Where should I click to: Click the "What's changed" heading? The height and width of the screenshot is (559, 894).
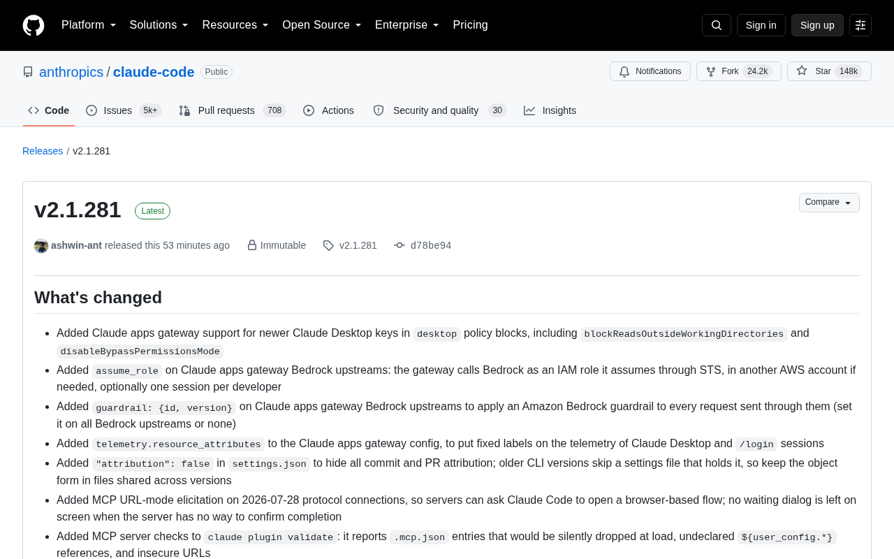click(98, 298)
